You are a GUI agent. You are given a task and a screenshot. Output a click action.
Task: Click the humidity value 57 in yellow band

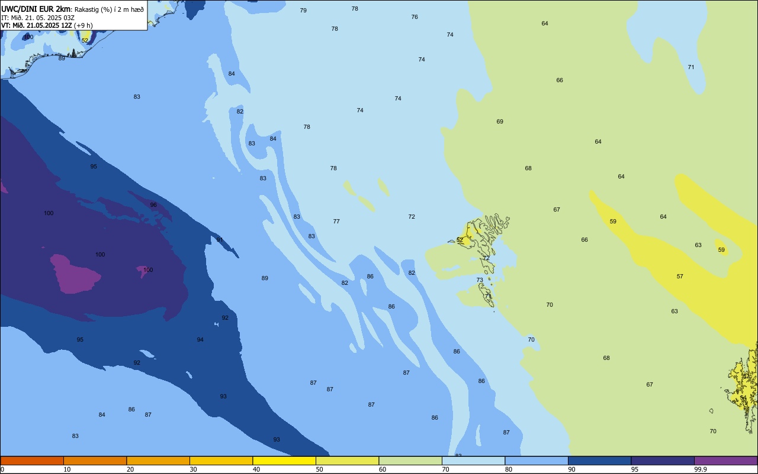pos(680,277)
